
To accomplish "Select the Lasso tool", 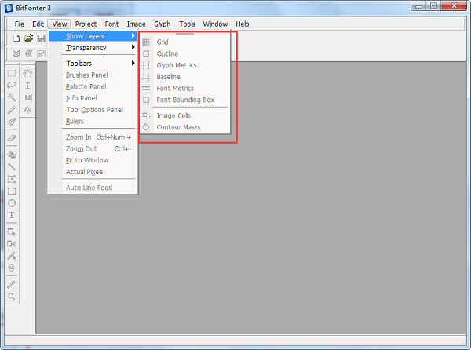I will tap(12, 86).
